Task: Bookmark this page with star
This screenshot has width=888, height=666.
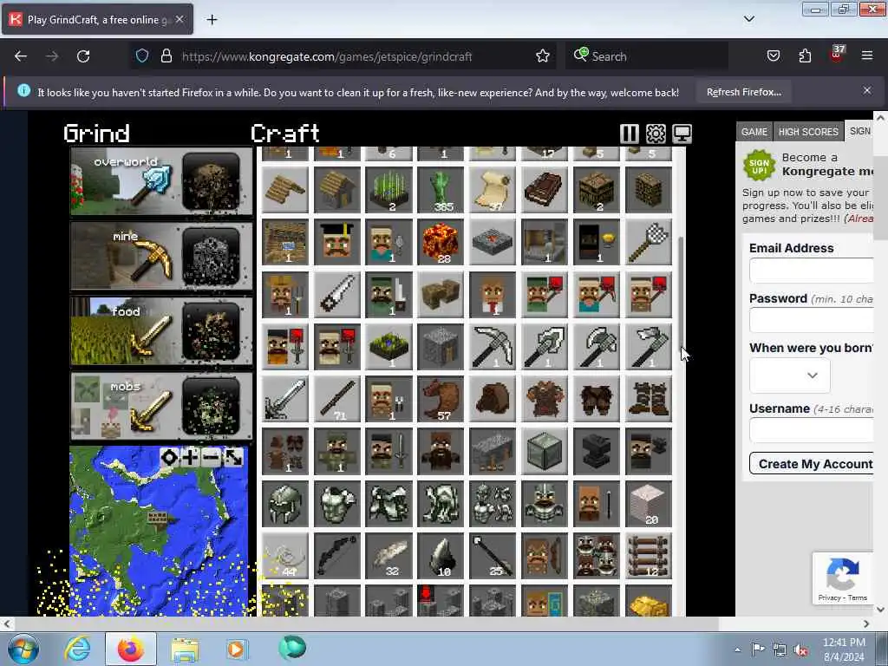Action: click(x=543, y=56)
